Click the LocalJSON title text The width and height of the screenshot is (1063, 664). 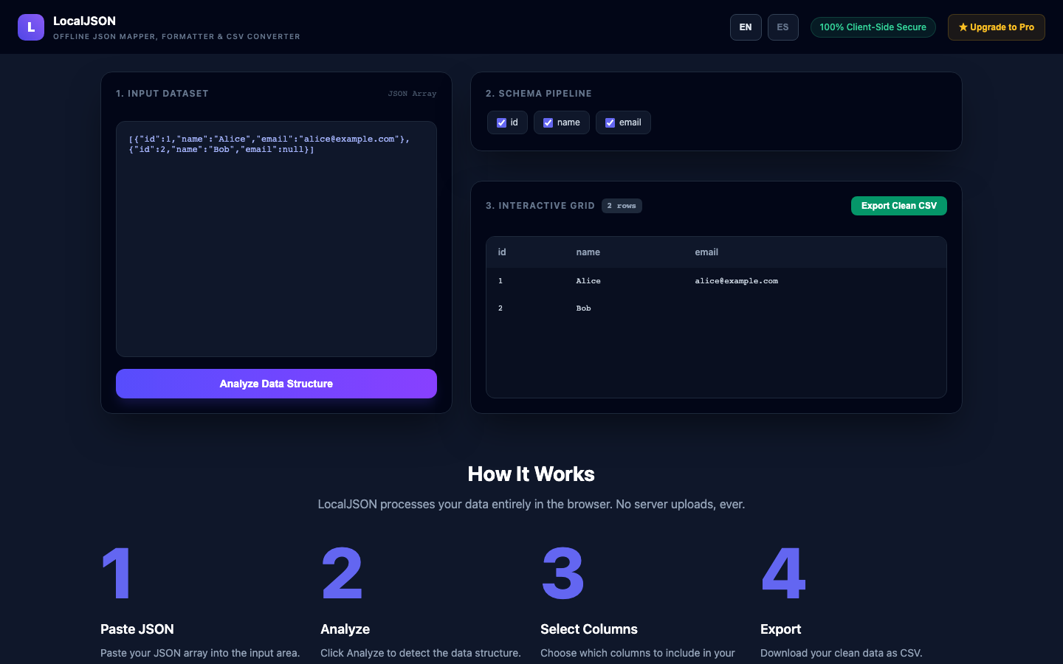[84, 21]
